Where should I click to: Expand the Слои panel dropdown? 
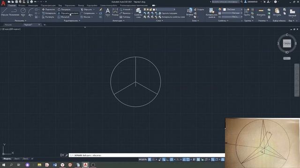tap(159, 21)
